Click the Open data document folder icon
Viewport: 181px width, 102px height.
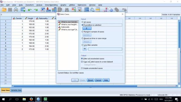[4, 10]
